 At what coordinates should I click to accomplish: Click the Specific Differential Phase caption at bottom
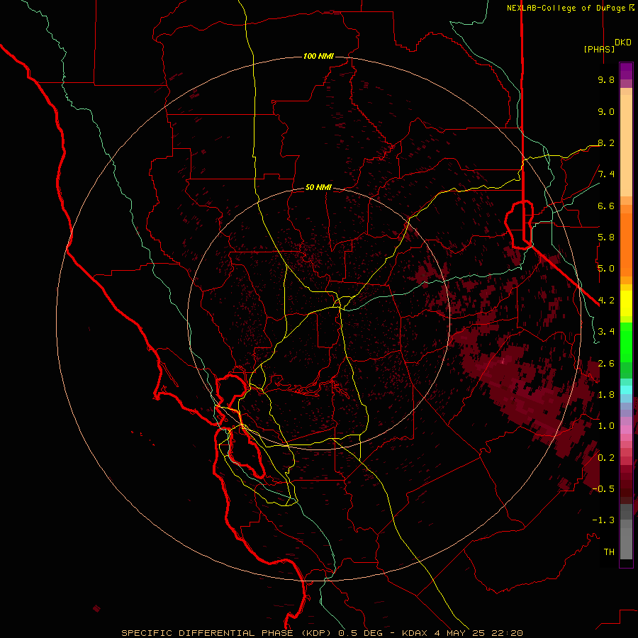(x=322, y=633)
